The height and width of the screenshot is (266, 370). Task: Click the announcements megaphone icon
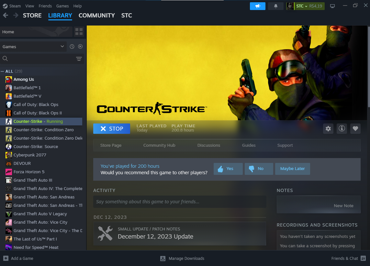pyautogui.click(x=257, y=6)
